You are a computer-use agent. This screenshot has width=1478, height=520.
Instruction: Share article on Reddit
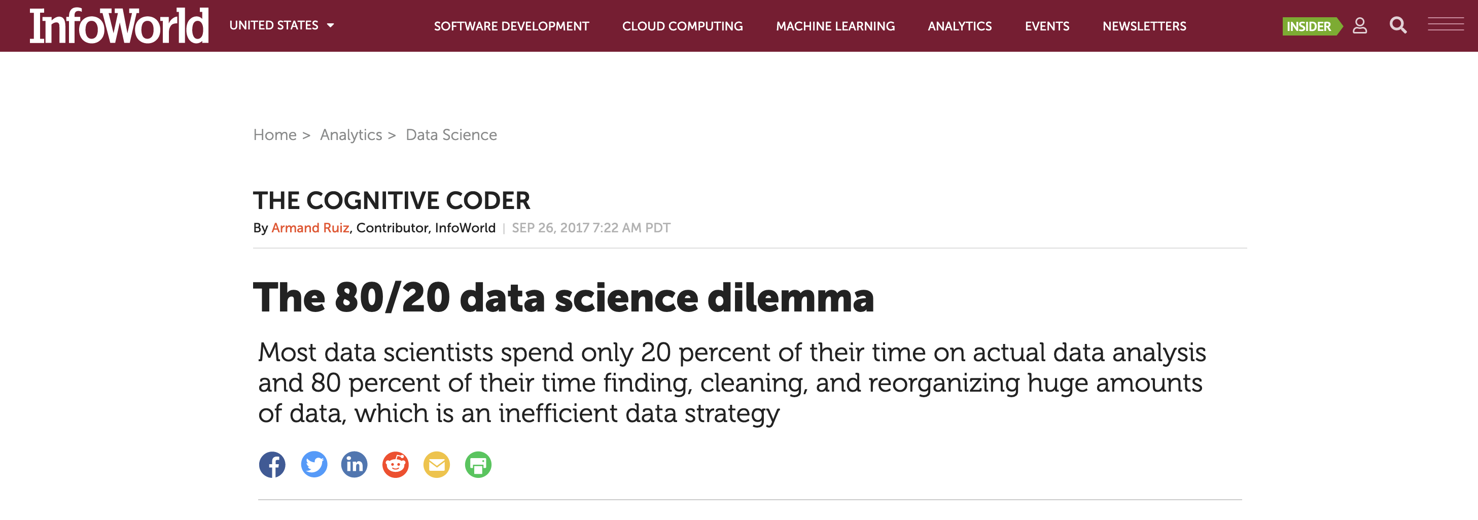395,464
